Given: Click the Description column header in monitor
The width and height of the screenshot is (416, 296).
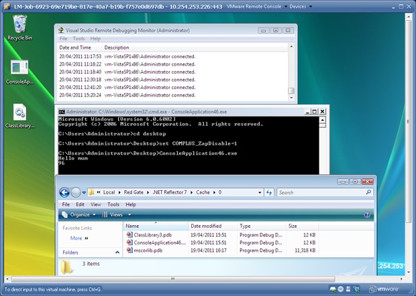Looking at the screenshot, I should (x=195, y=48).
